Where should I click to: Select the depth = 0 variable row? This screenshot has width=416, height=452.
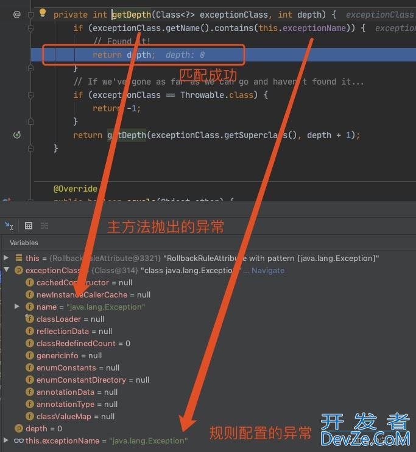(43, 428)
